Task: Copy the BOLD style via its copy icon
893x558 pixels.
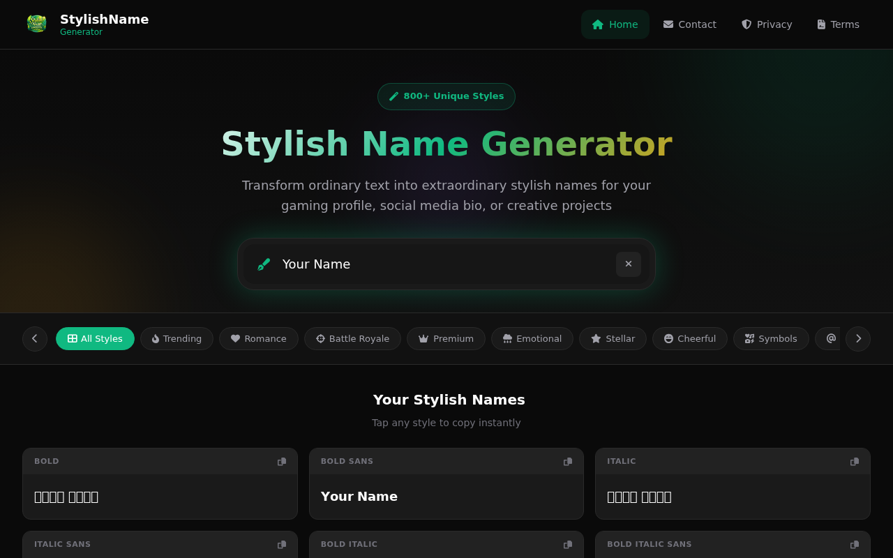Action: [x=282, y=462]
